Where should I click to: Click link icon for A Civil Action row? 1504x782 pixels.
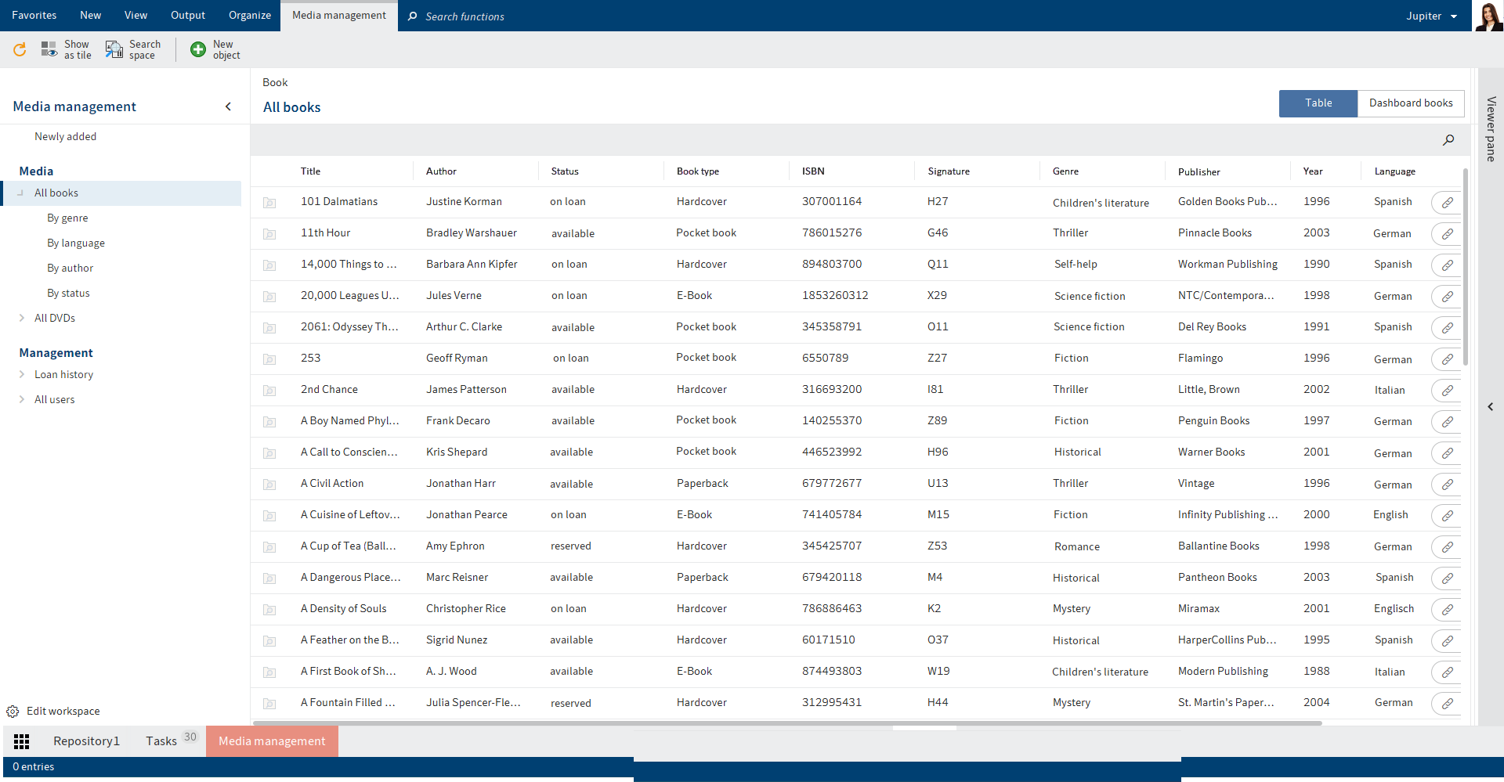(1447, 485)
